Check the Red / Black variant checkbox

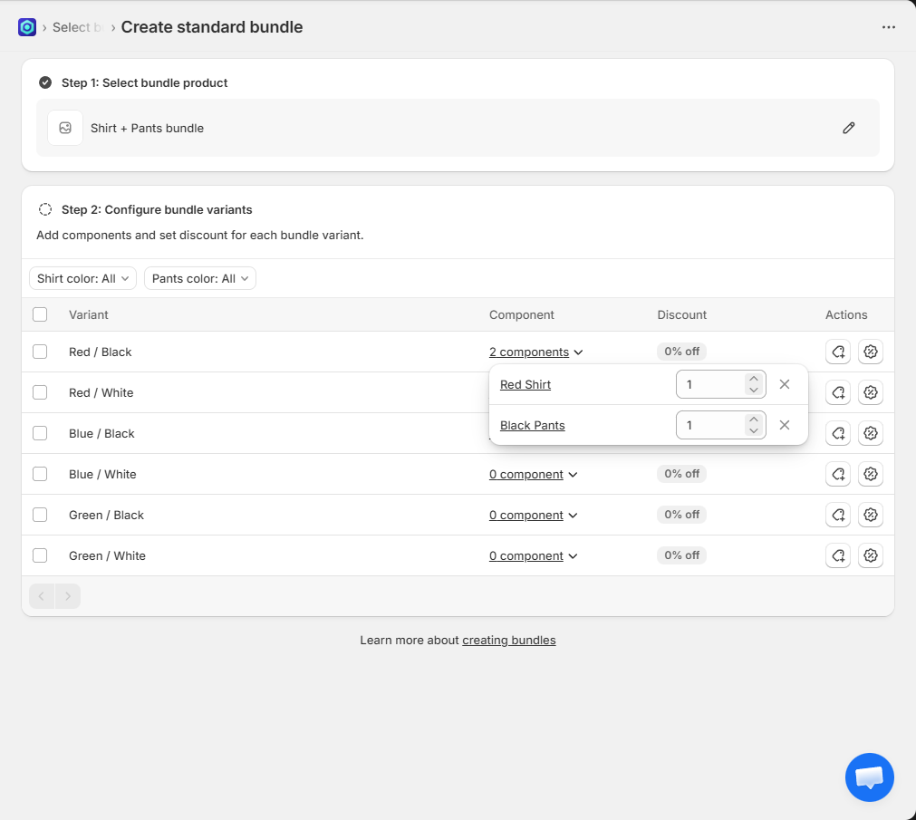[40, 352]
